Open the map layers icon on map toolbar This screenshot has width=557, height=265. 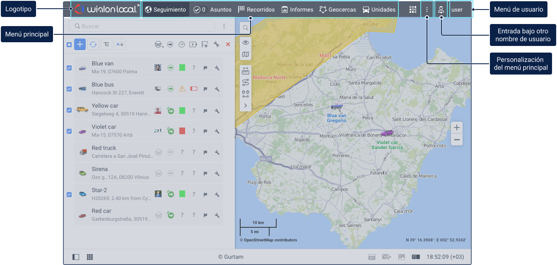coord(246,54)
